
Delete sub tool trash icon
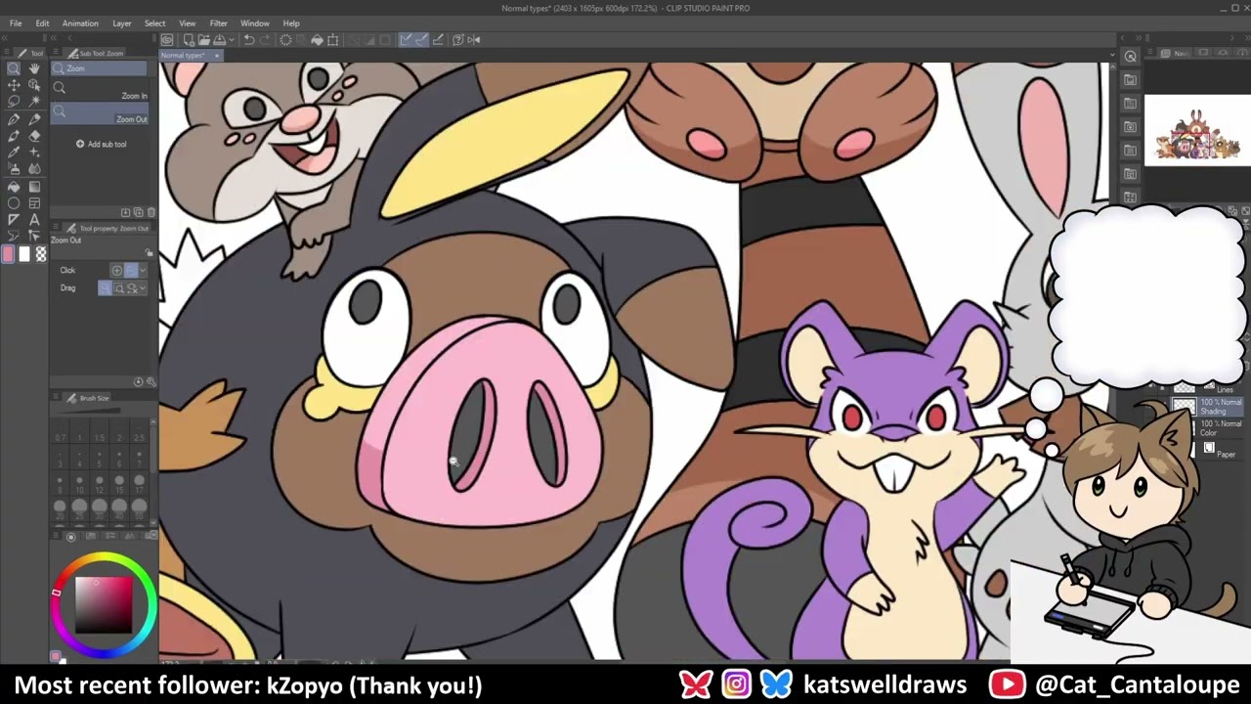[x=151, y=212]
